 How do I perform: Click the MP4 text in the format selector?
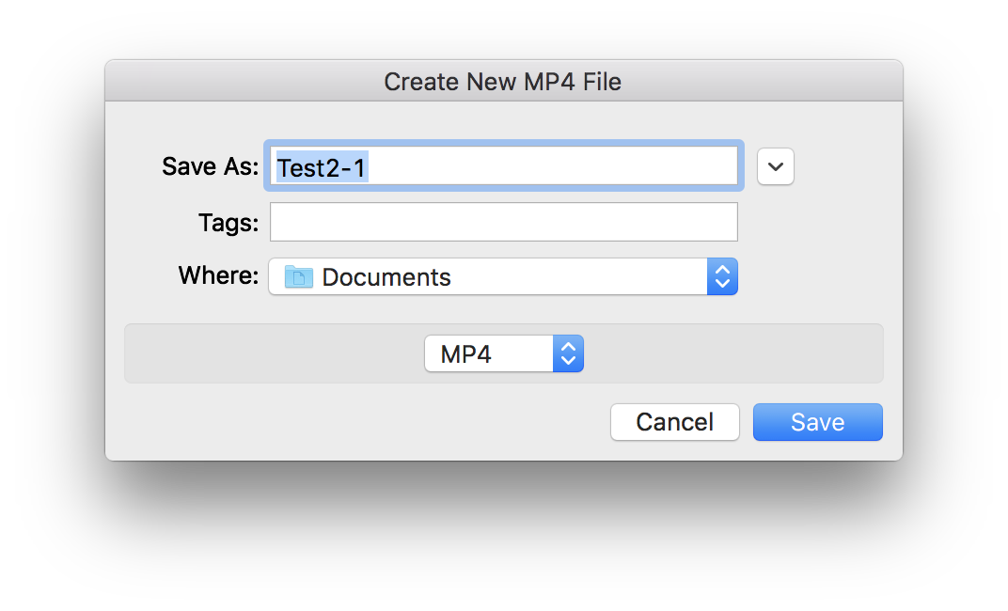(x=466, y=355)
